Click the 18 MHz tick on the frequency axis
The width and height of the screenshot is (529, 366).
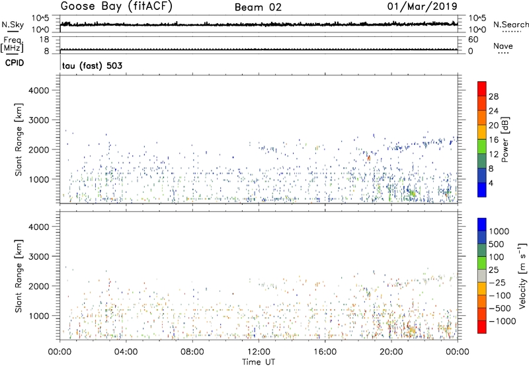point(44,40)
